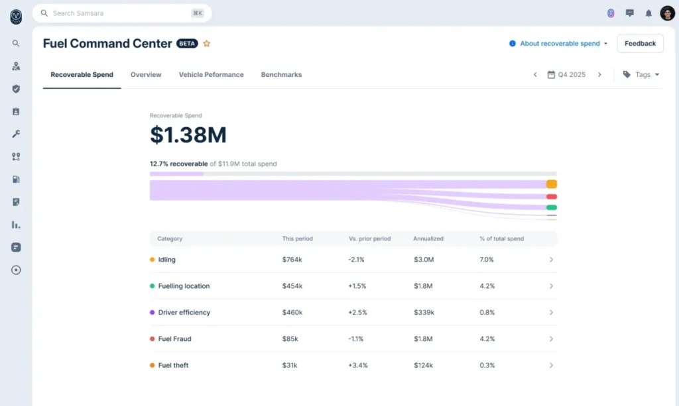Click the Vs. prior period column header
679x406 pixels.
click(370, 238)
